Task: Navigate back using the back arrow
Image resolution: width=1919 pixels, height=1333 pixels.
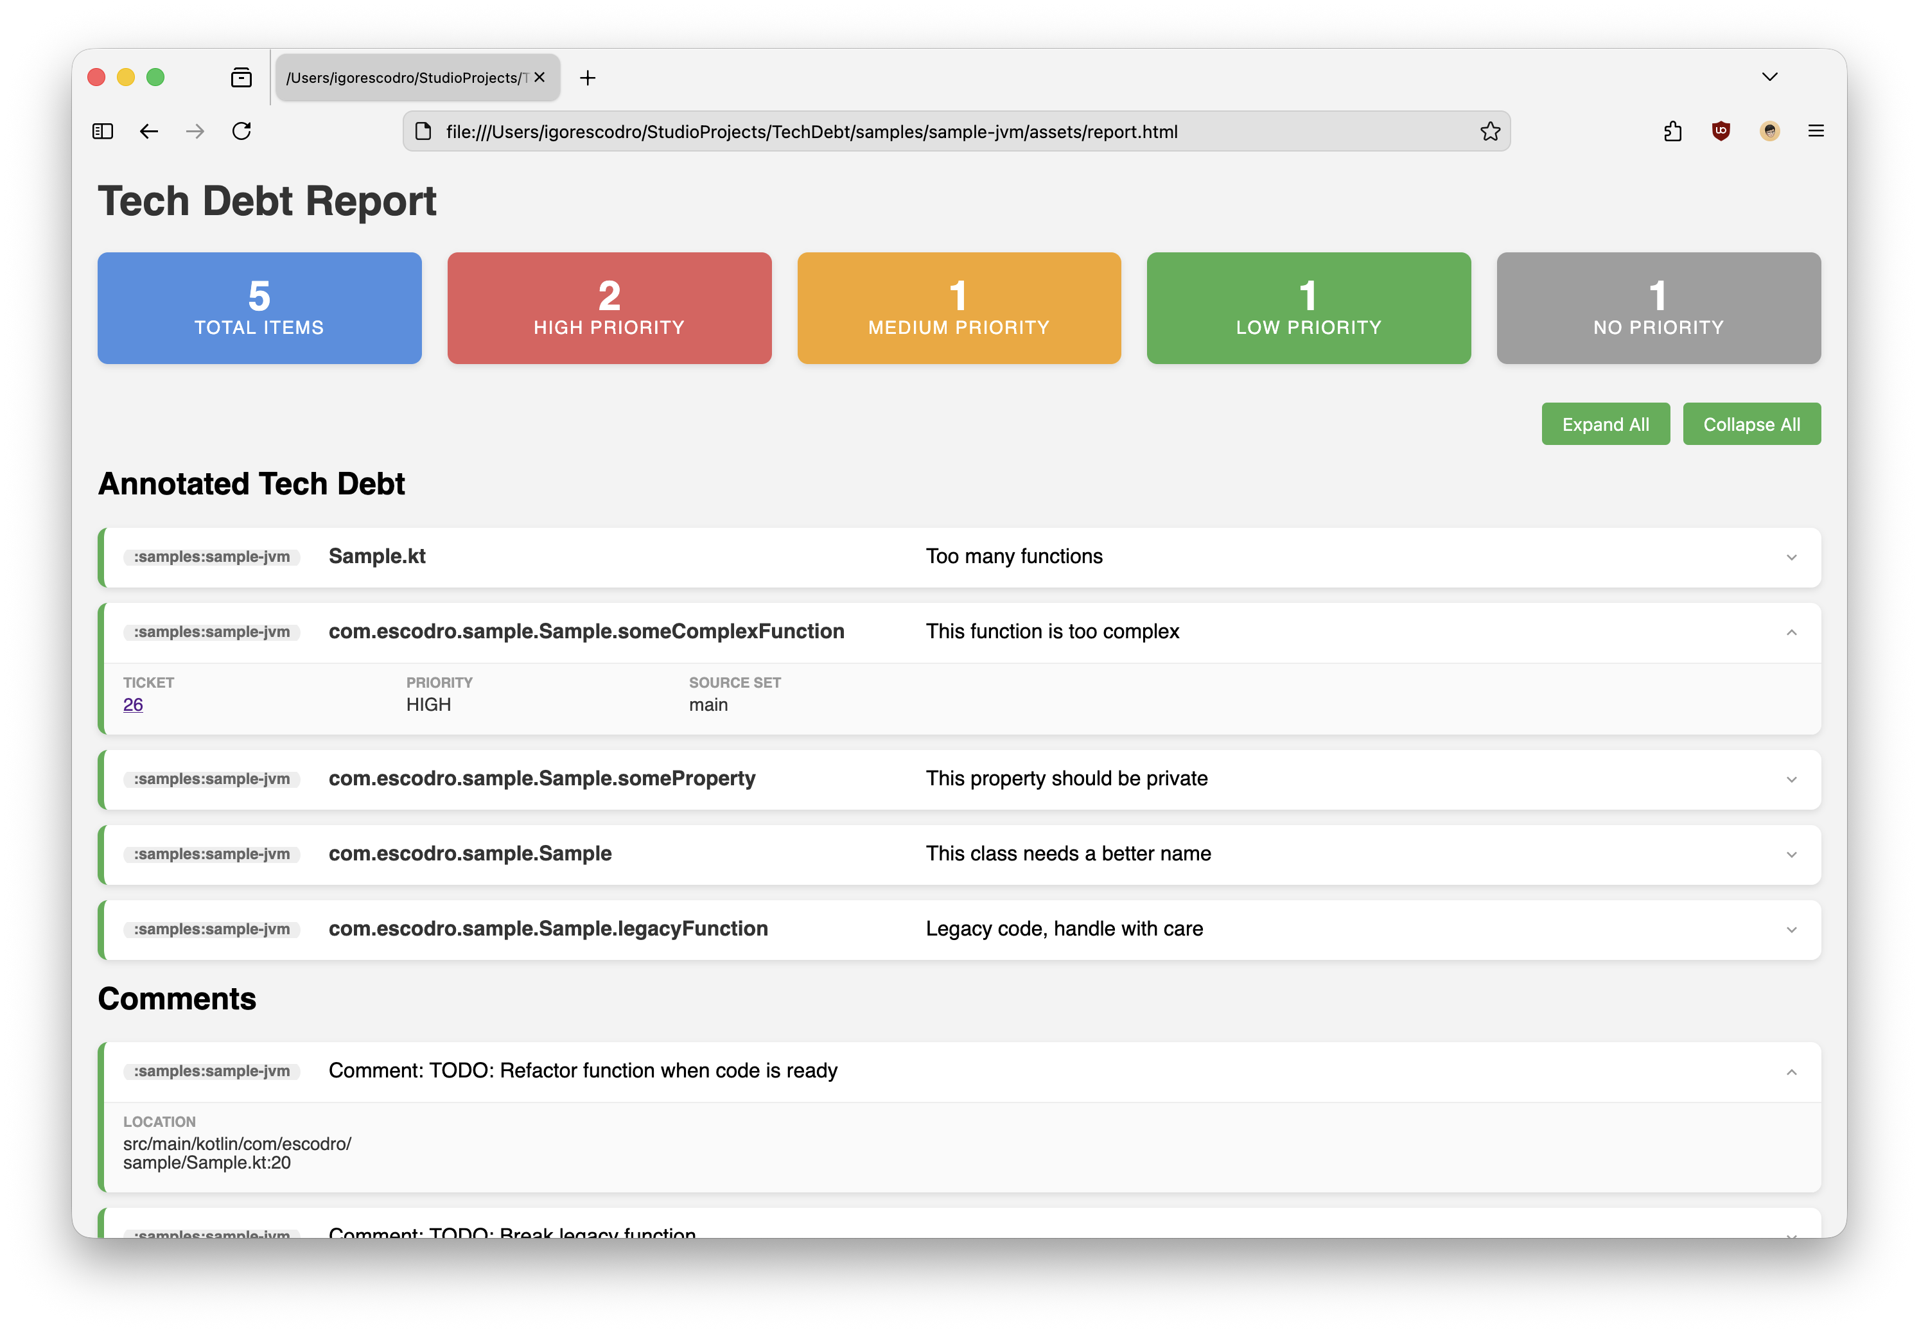Action: click(148, 131)
